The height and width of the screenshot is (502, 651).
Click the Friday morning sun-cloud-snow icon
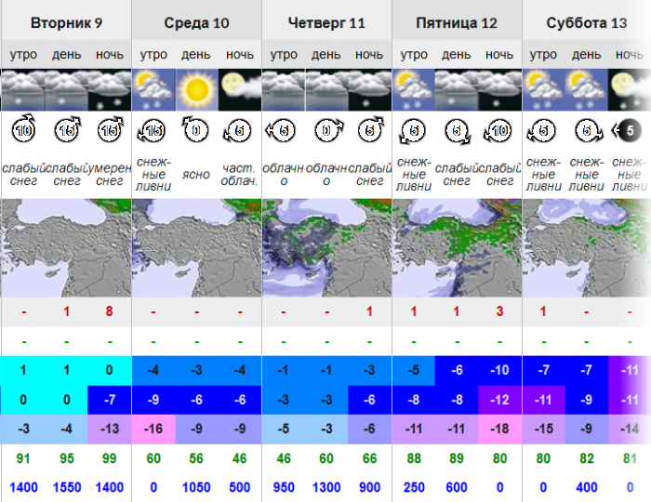tap(414, 89)
